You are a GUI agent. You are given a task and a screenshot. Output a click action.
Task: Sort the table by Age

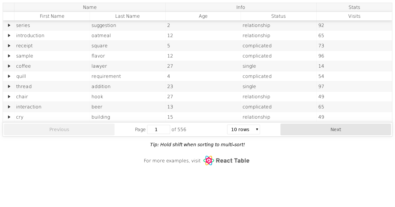click(203, 16)
